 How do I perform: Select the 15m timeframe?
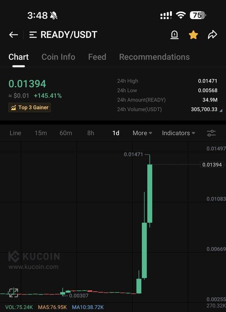[x=41, y=133]
